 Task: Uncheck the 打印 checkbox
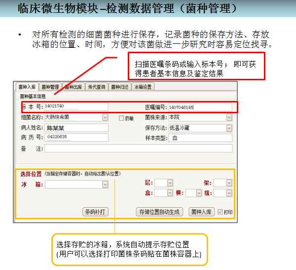[x=220, y=212]
